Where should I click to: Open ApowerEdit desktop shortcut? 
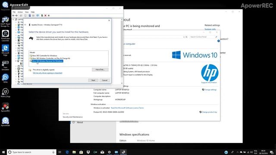(5, 122)
